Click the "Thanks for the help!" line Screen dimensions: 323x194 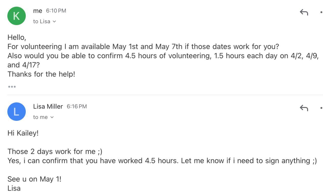(41, 74)
